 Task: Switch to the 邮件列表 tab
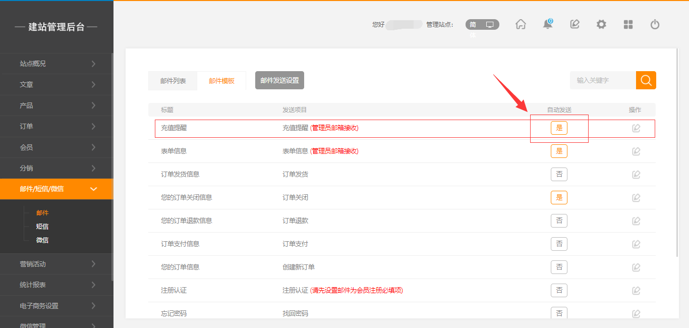tap(173, 81)
